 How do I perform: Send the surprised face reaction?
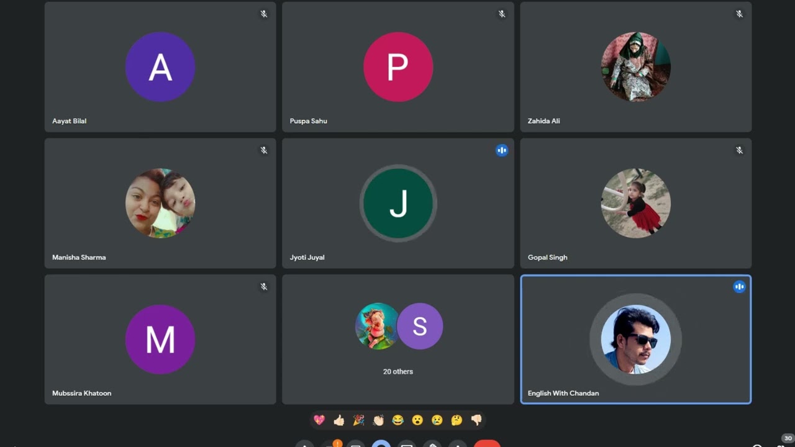point(417,420)
